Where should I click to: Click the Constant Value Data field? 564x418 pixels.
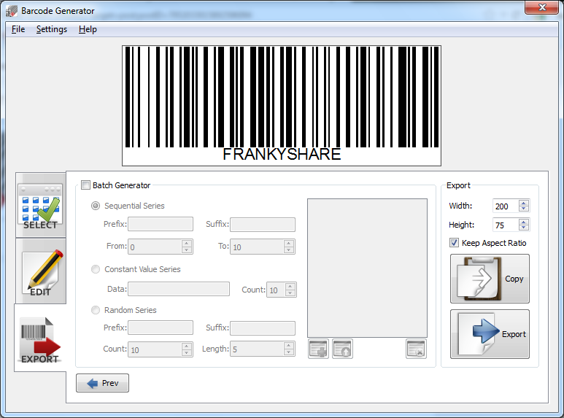pos(179,289)
